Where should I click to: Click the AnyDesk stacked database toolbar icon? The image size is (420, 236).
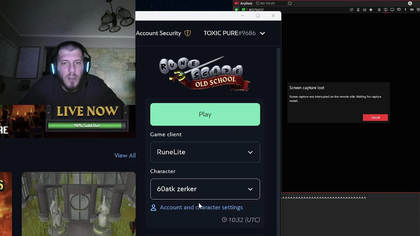coord(365,10)
